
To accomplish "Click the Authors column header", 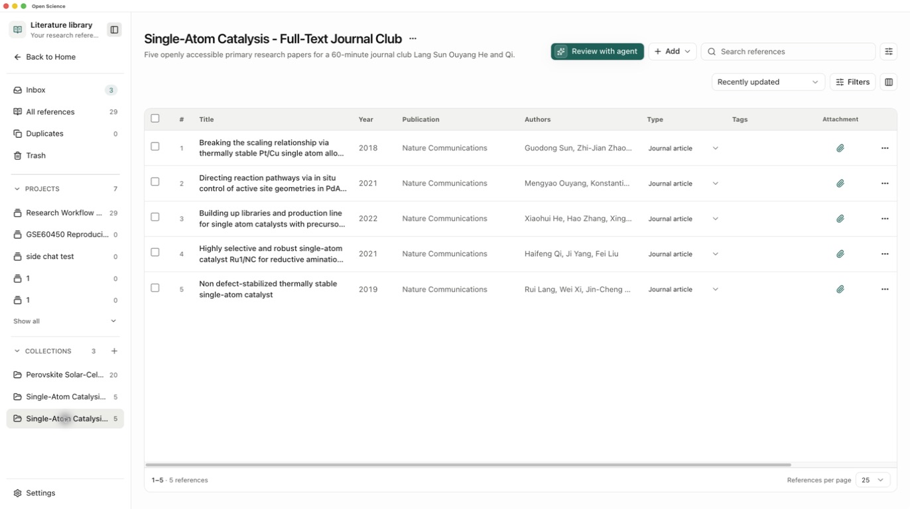I will (537, 120).
